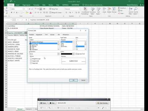Select the Period 1 sheet tab
The height and width of the screenshot is (111, 148).
tap(20, 109)
